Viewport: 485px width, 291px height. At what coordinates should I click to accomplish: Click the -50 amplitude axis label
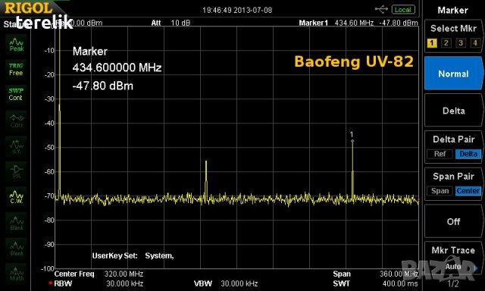click(x=49, y=147)
